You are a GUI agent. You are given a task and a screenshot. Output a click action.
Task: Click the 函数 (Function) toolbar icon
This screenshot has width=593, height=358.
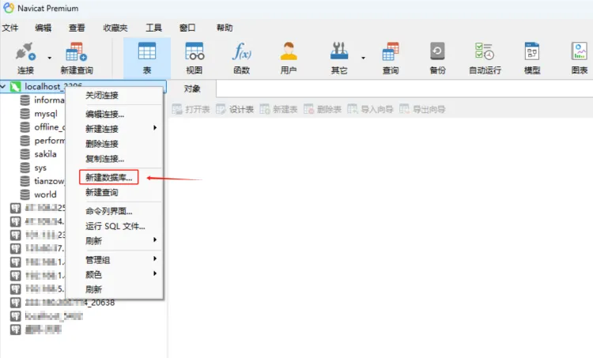pos(241,58)
